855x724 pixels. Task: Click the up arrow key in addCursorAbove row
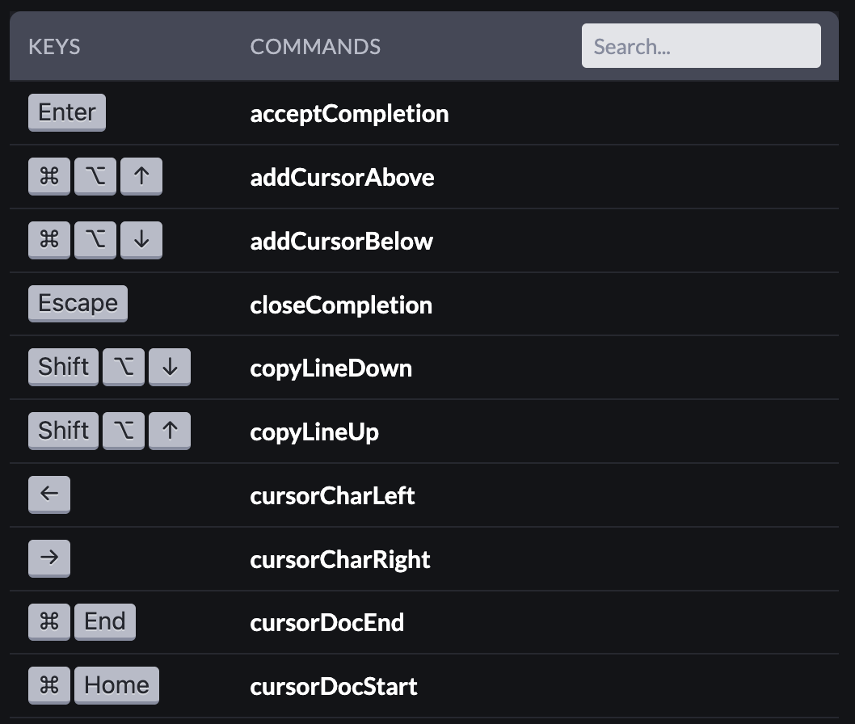141,176
